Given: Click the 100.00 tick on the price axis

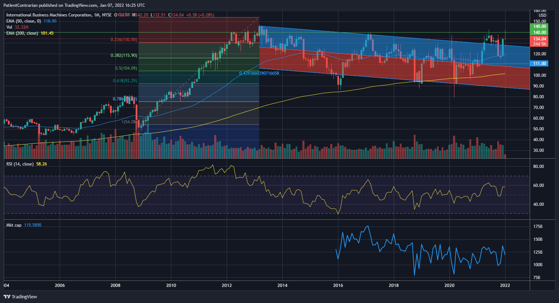Looking at the screenshot, I should tap(539, 75).
